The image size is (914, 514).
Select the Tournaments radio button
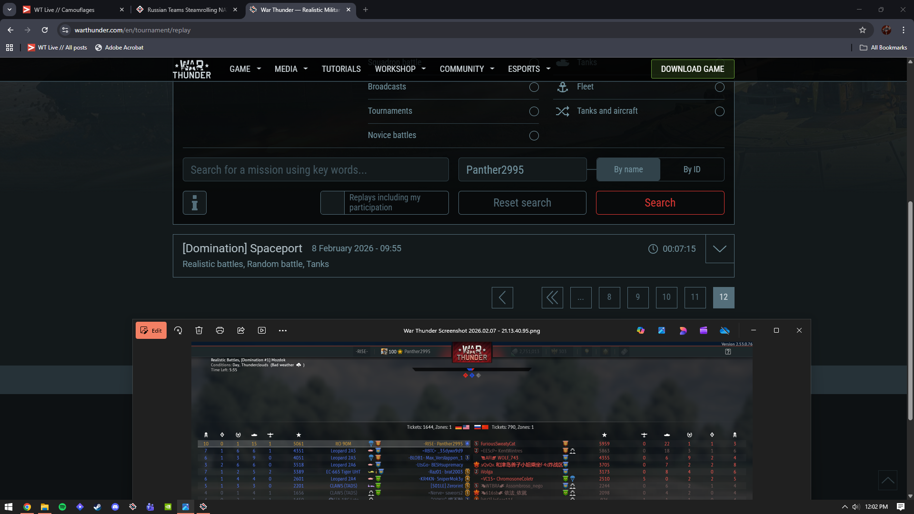coord(534,111)
